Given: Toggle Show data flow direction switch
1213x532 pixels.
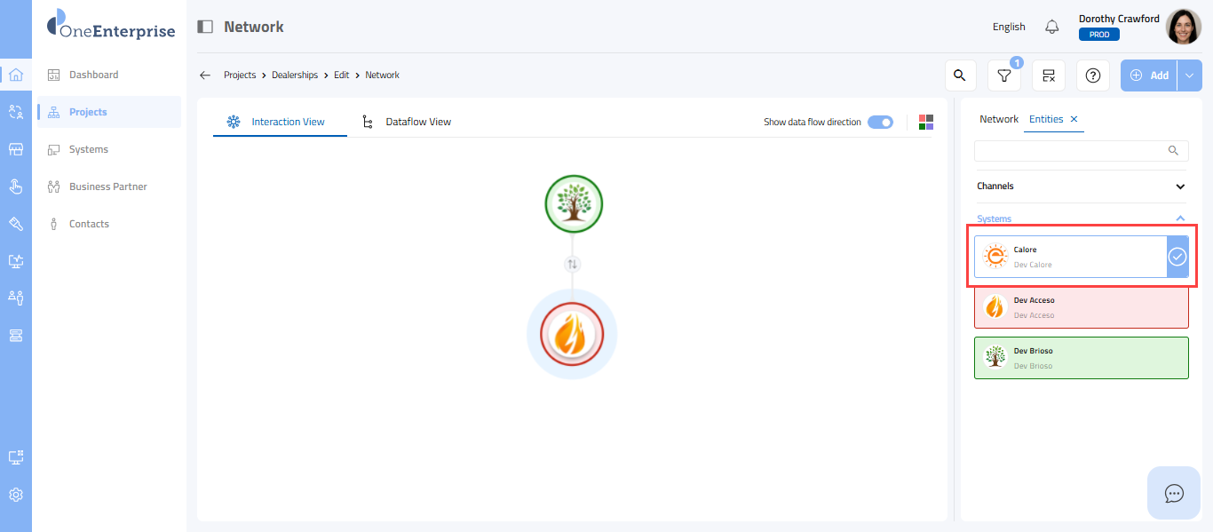Looking at the screenshot, I should coord(880,122).
